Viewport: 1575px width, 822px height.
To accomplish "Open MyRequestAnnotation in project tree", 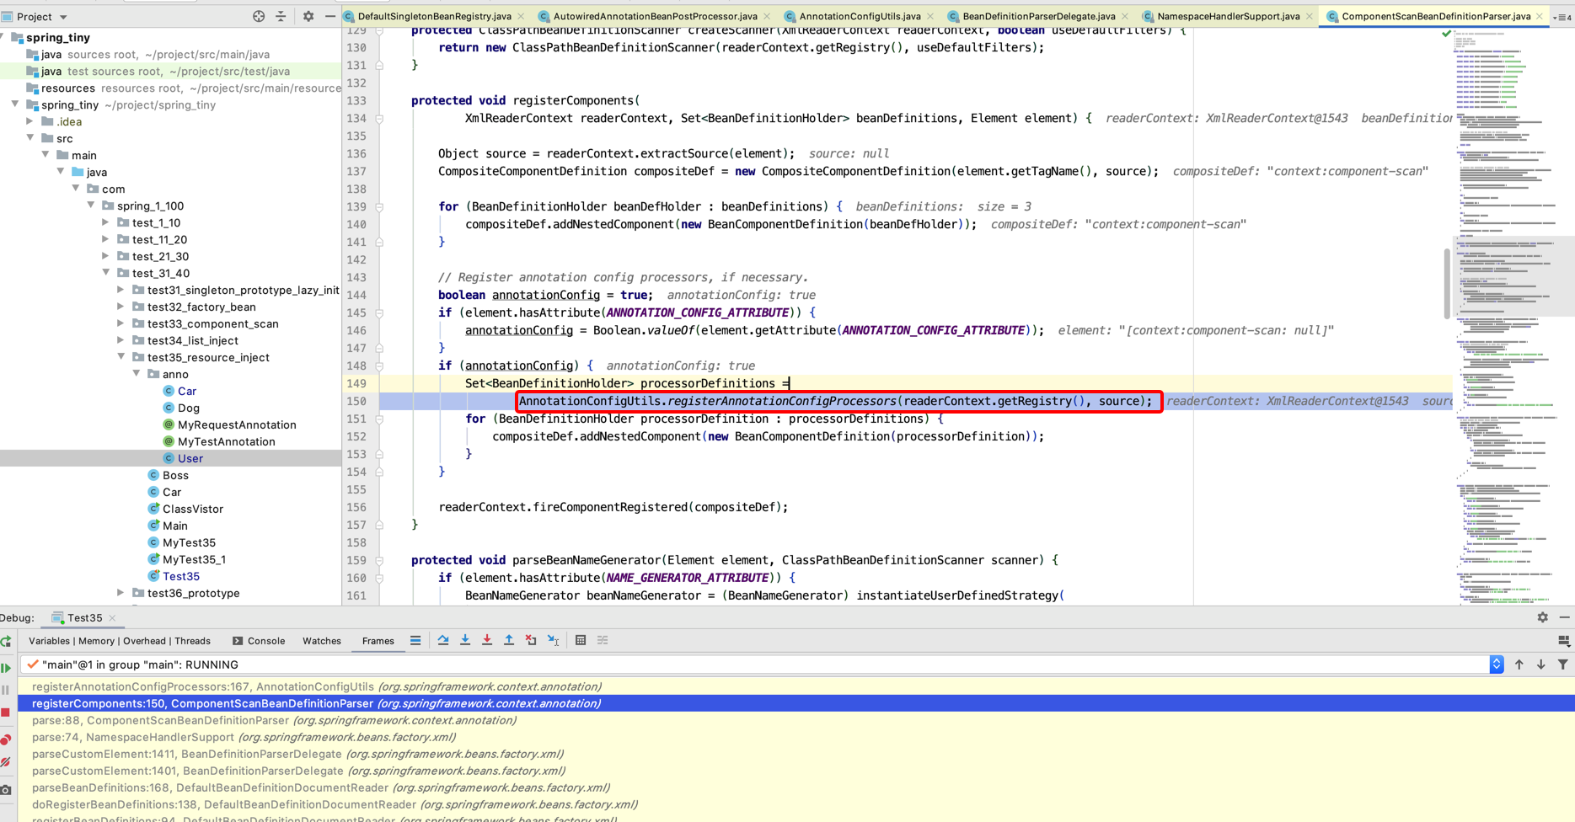I will point(237,424).
